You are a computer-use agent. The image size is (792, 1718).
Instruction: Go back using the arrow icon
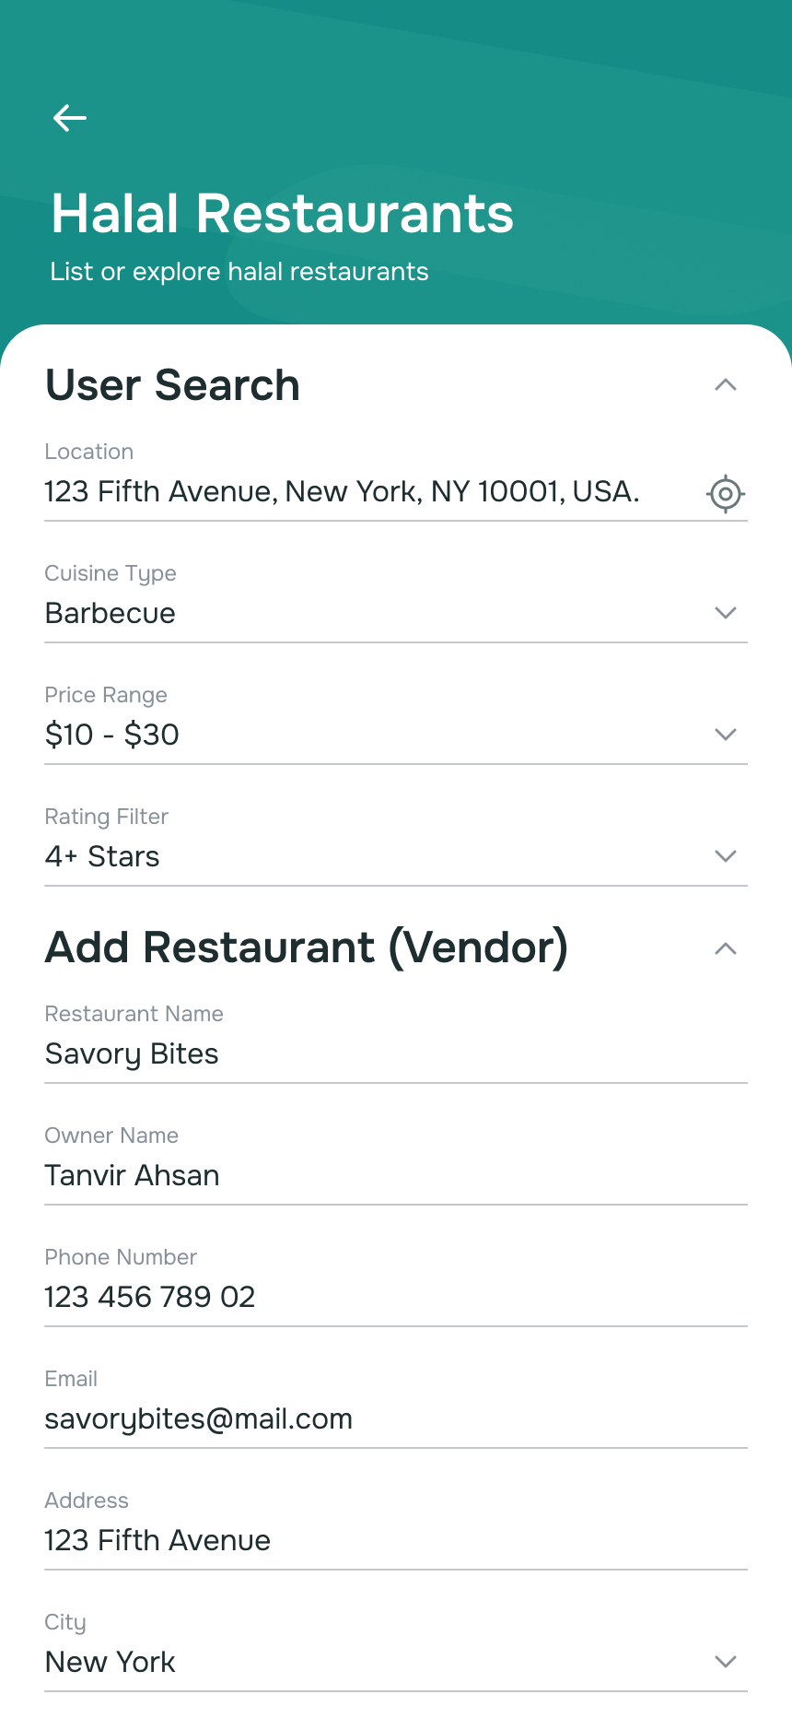tap(70, 118)
